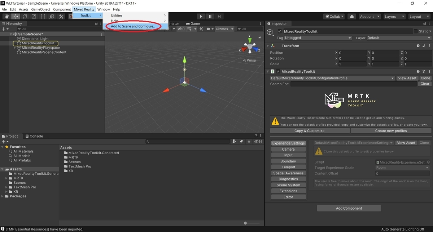Select the Scale tool in the toolbar
This screenshot has height=232, width=433.
click(34, 17)
